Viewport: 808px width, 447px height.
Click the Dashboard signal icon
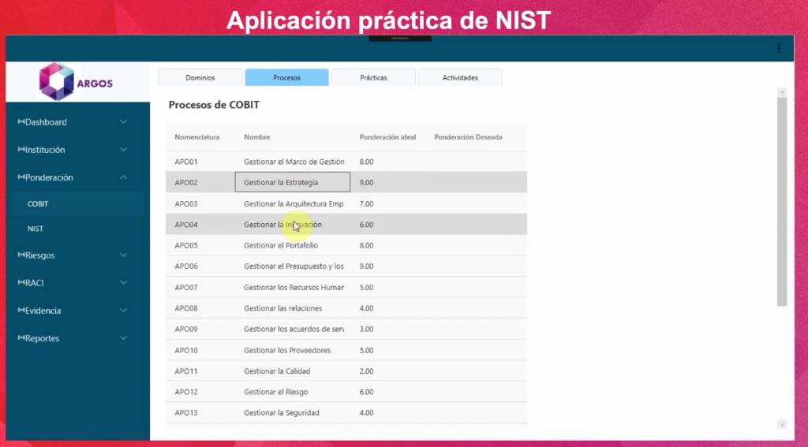(x=21, y=122)
